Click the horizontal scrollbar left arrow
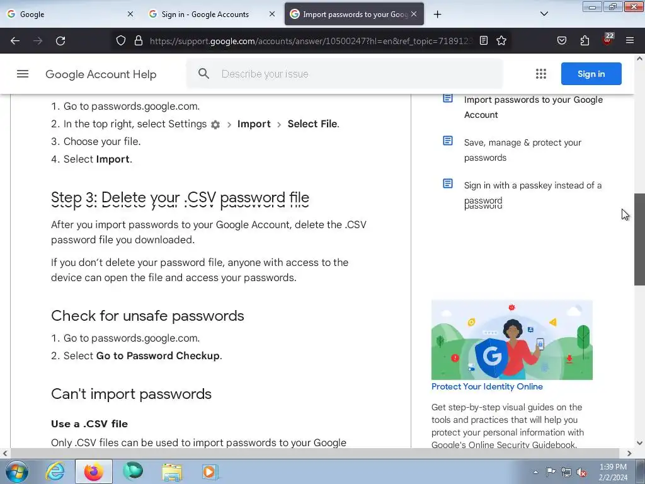This screenshot has height=484, width=645. [5, 453]
